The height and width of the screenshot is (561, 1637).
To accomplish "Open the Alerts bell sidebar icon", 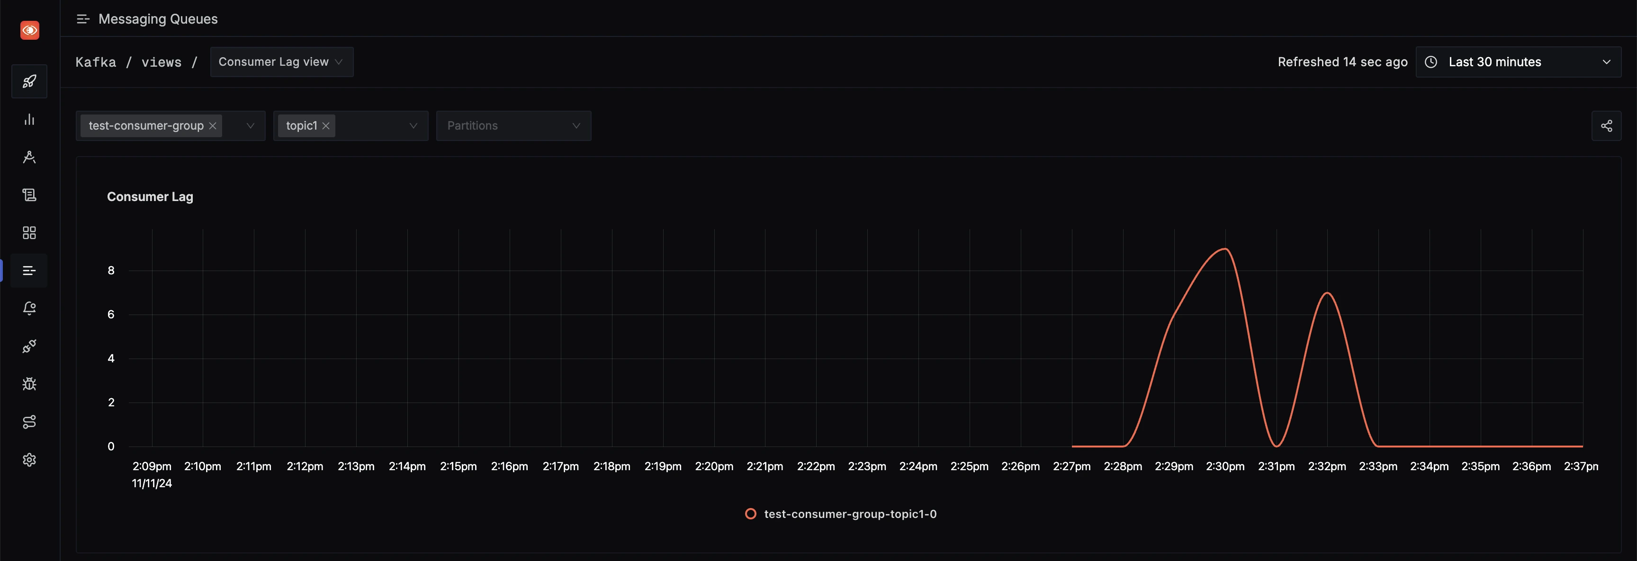I will [29, 308].
